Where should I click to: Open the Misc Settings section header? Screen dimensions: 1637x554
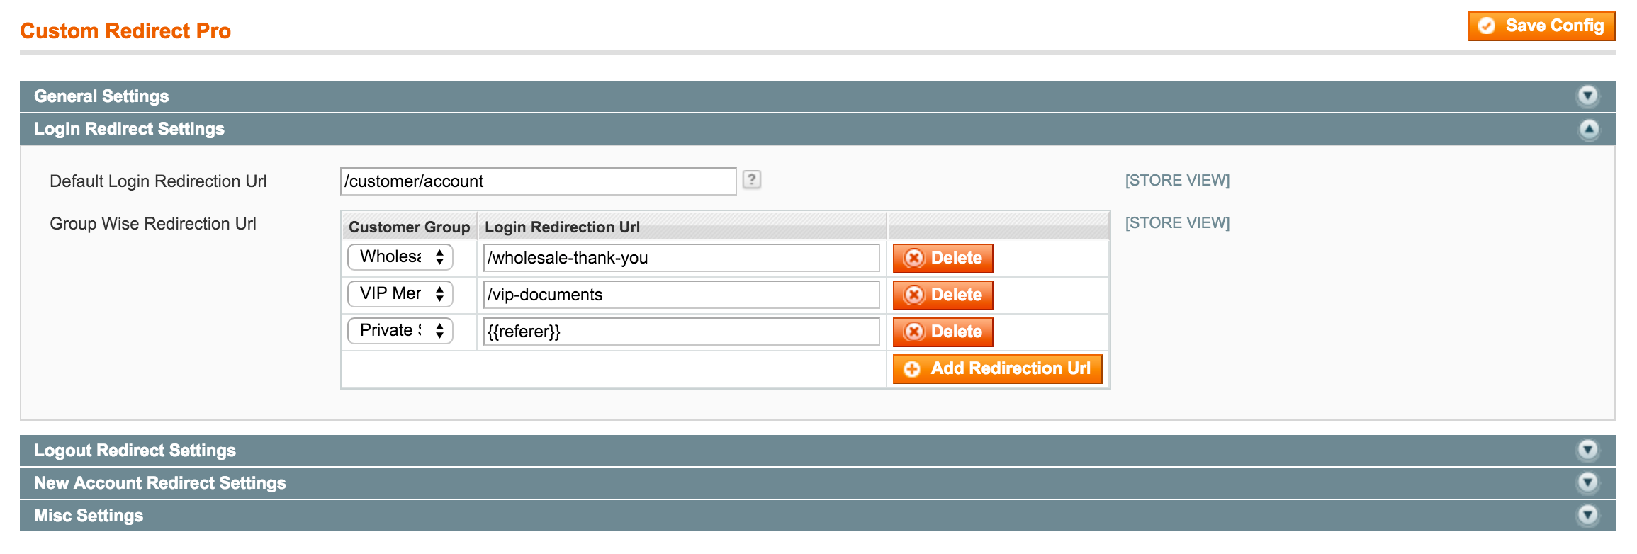(818, 516)
